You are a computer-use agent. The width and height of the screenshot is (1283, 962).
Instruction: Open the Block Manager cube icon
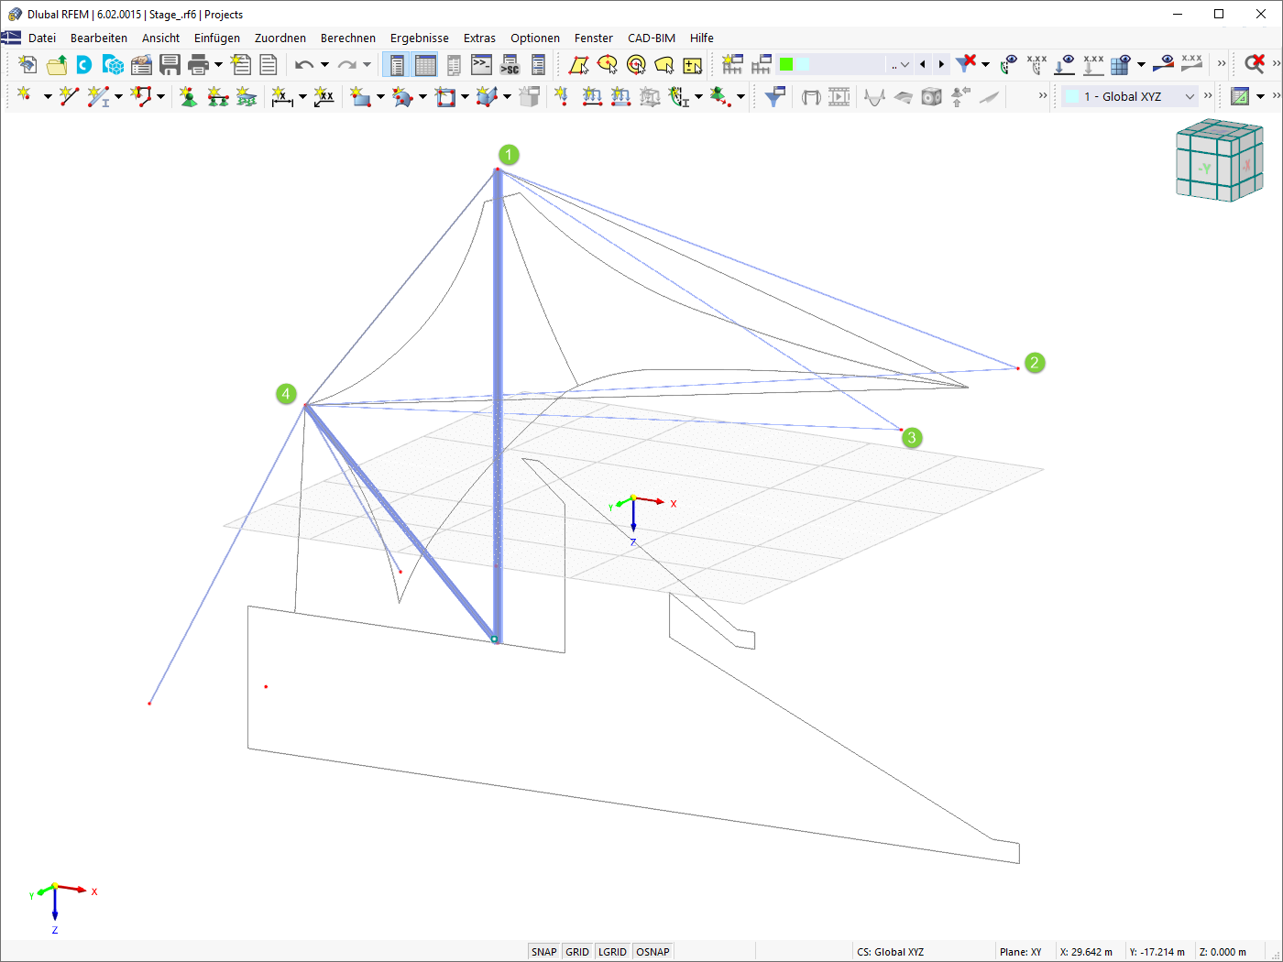[113, 65]
